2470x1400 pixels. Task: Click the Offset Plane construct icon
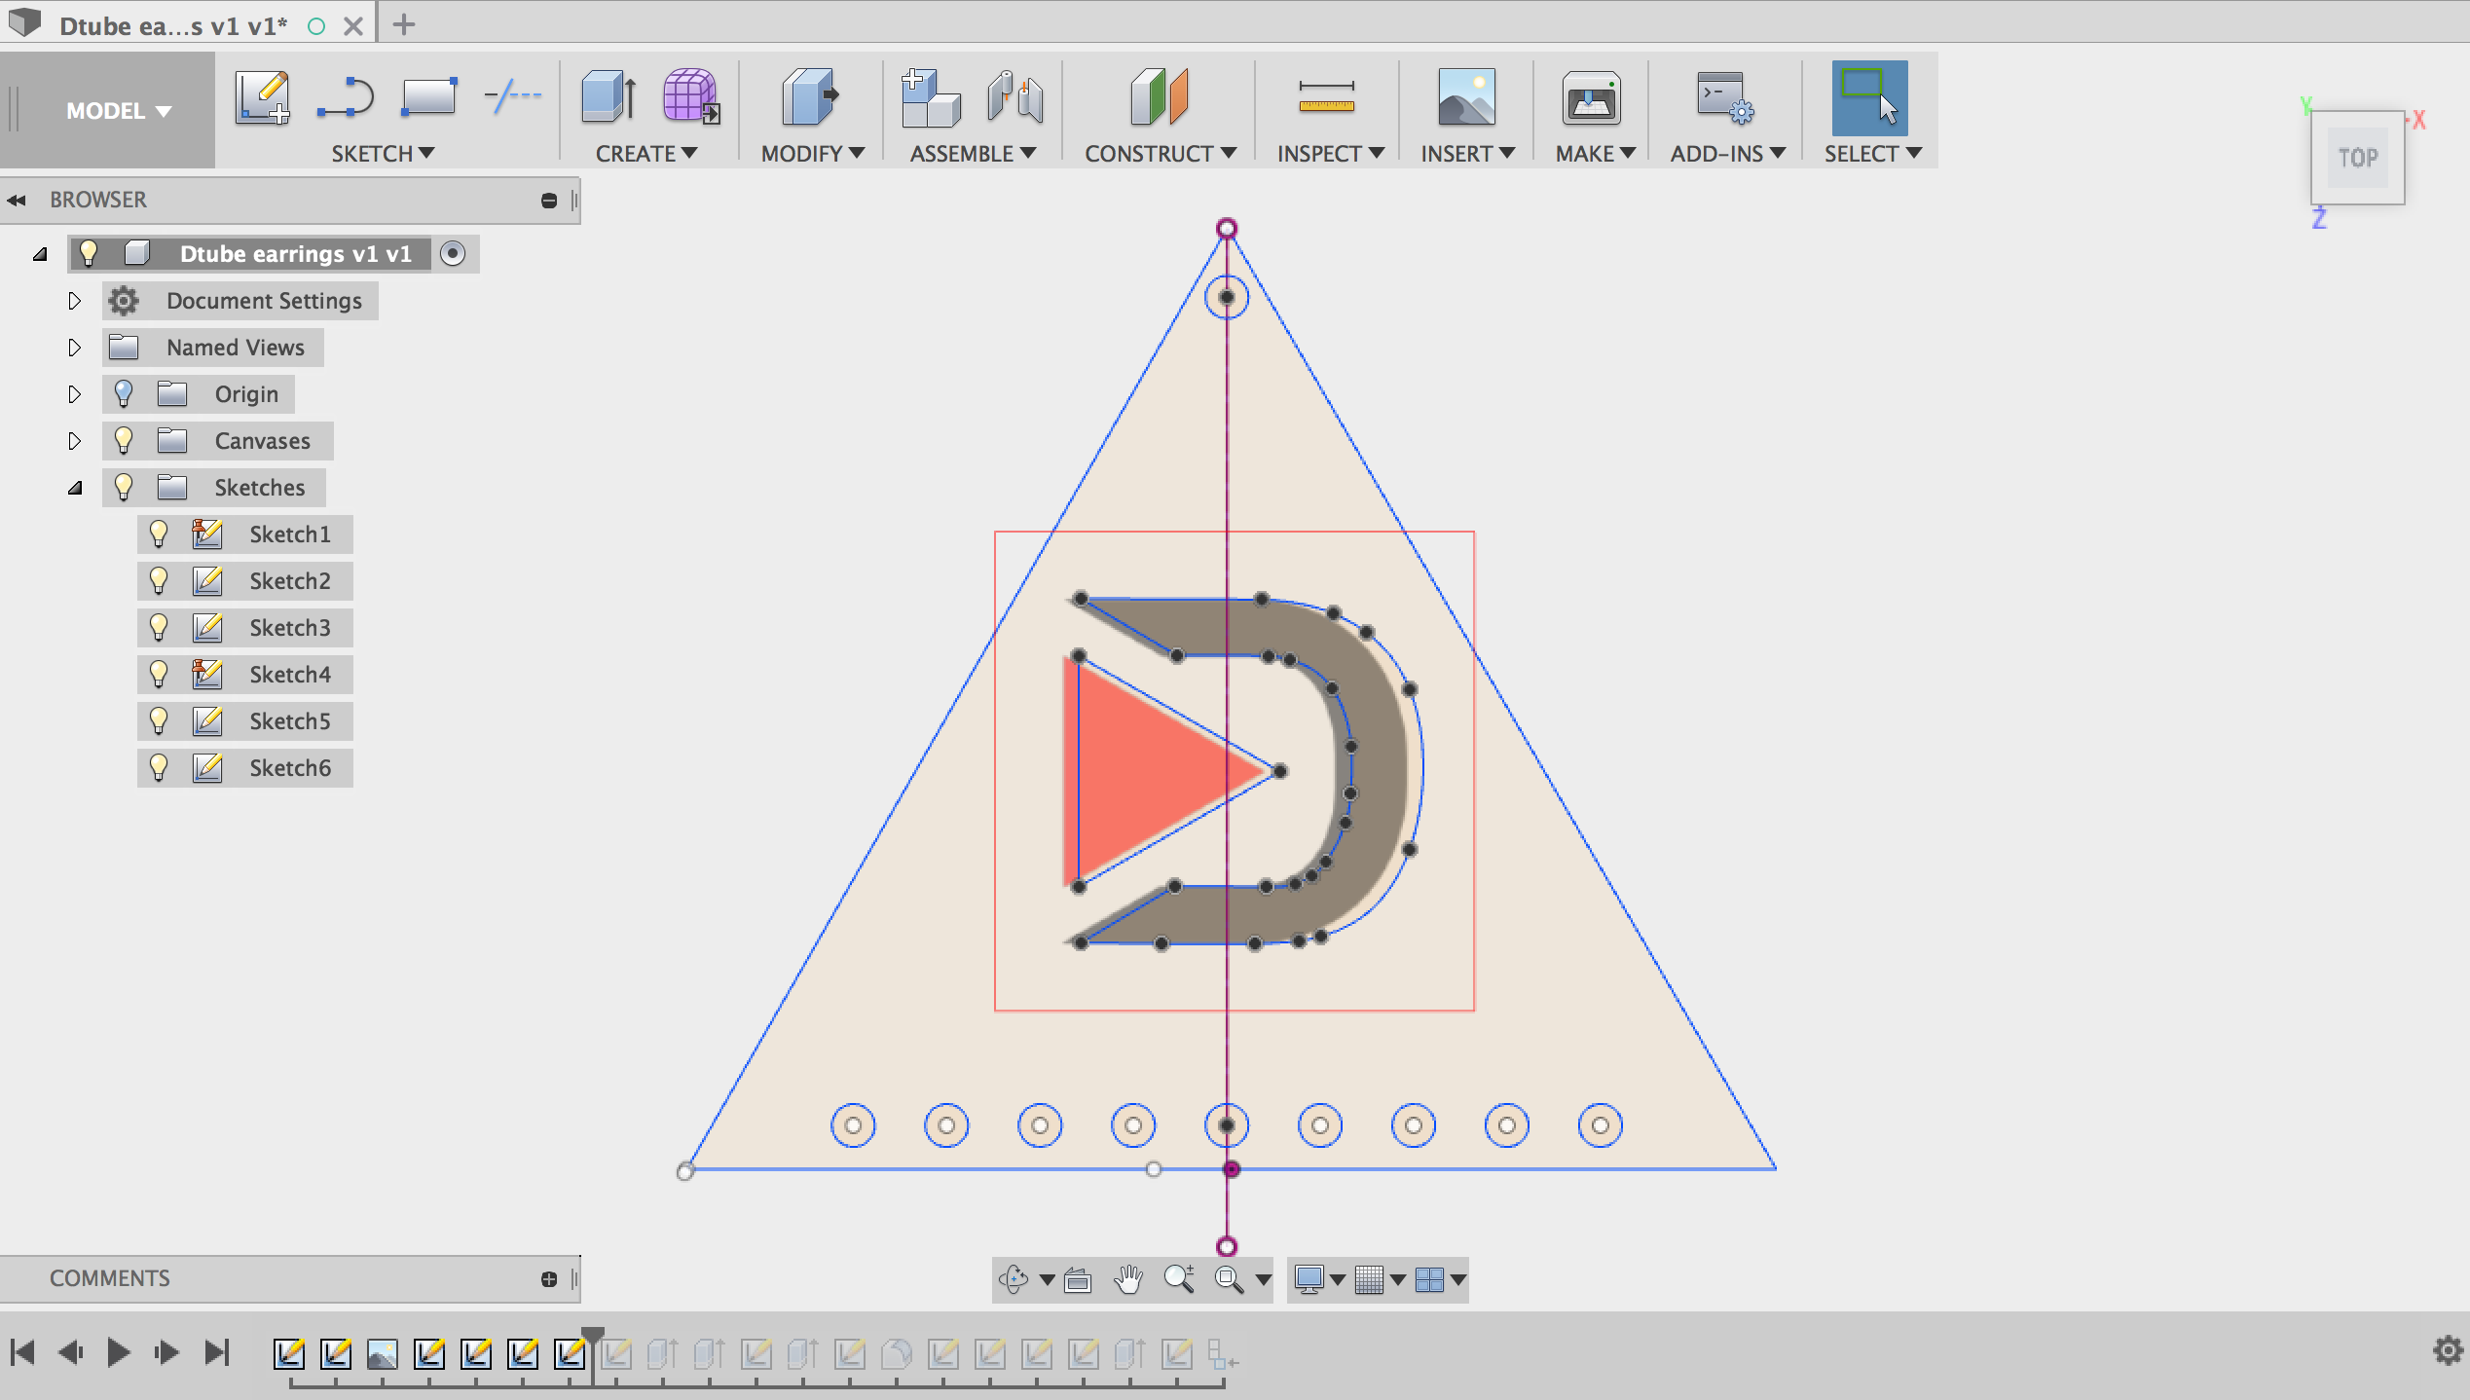pos(1159,96)
